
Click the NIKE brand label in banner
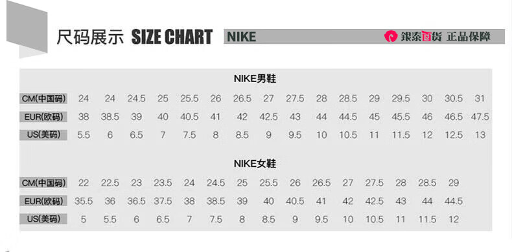point(241,36)
